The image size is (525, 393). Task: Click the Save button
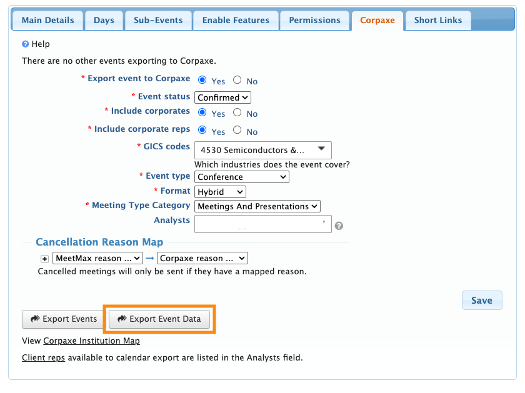pos(481,301)
